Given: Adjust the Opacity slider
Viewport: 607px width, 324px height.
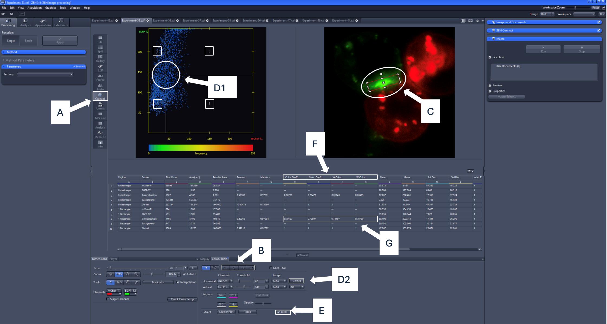Looking at the screenshot, I should [x=263, y=303].
